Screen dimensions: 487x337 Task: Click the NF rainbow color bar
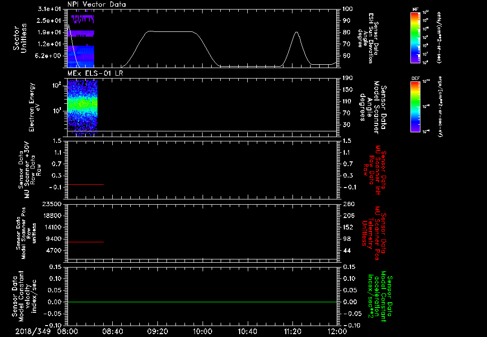(416, 38)
